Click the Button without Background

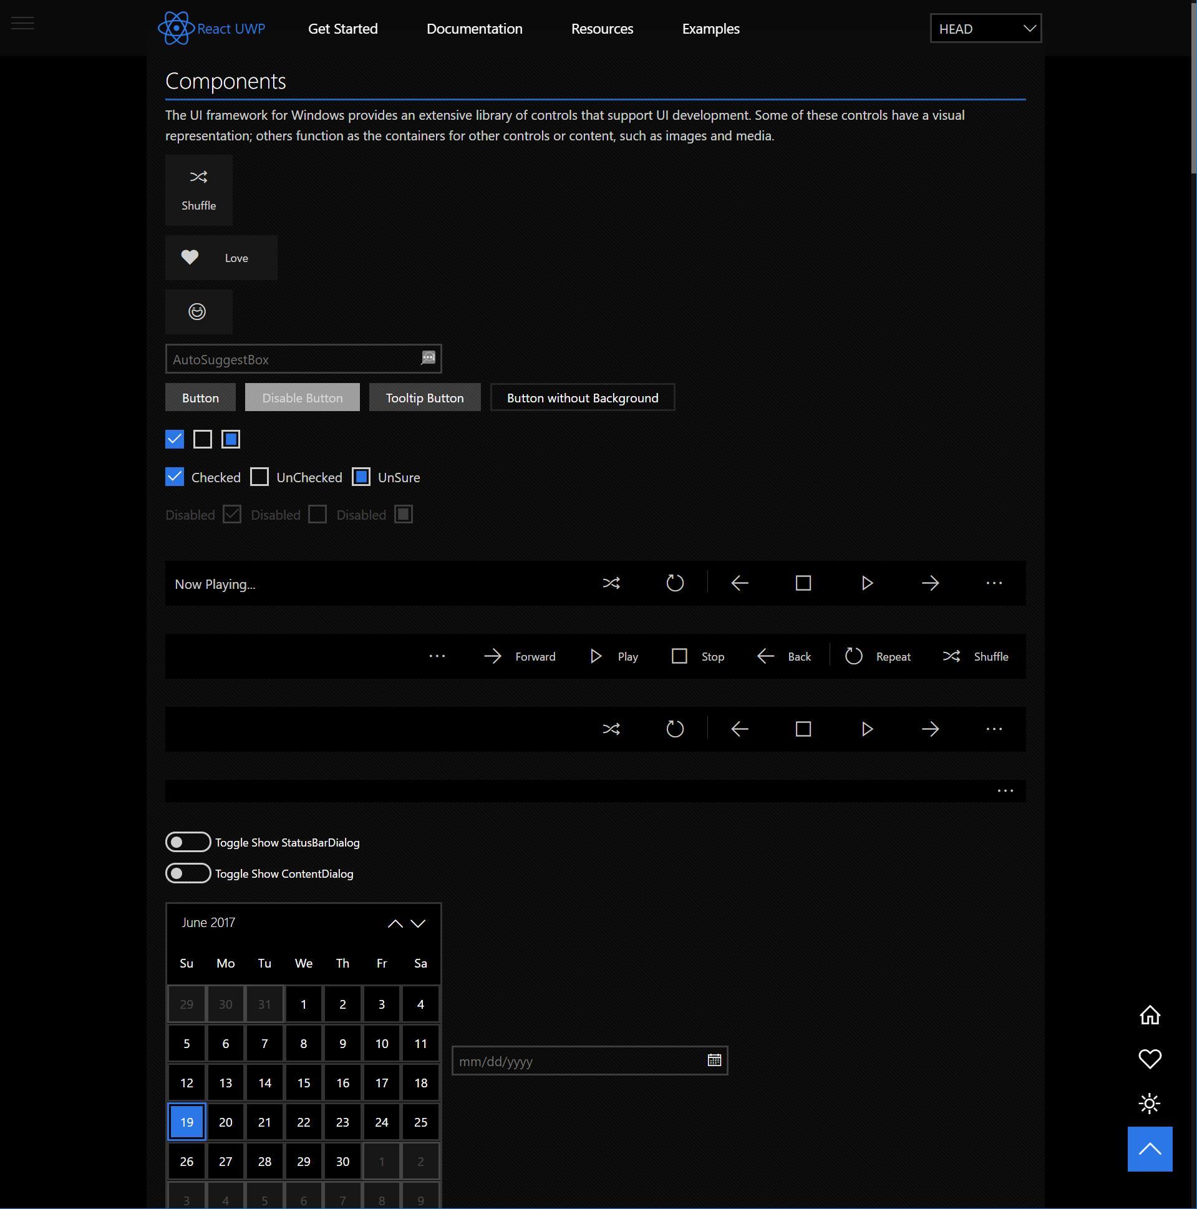pos(581,397)
